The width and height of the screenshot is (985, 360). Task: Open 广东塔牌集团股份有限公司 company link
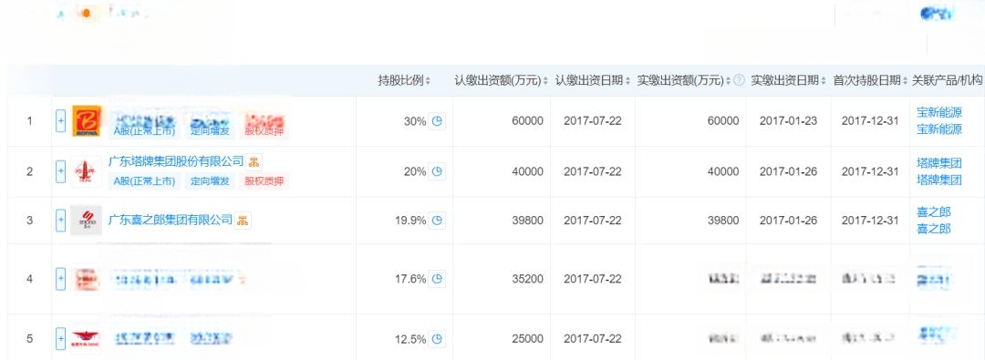coord(176,162)
